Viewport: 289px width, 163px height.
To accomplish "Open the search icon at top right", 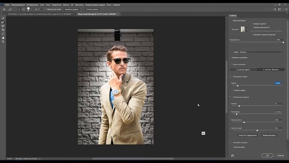I will [275, 9].
